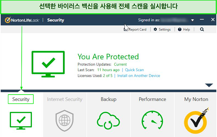Click the '11 hours ago' last scan text
This screenshot has width=217, height=137.
(108, 70)
